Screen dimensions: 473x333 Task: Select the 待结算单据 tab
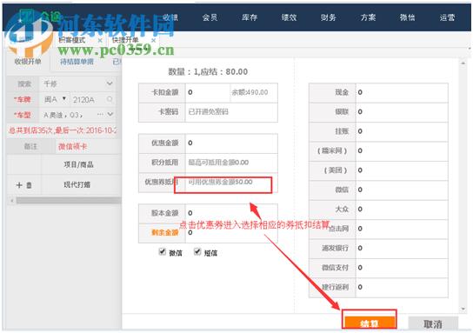[x=77, y=62]
